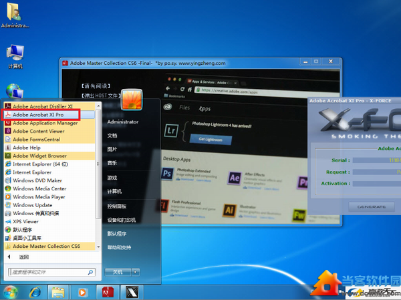Open 控制面板 from Start menu
The image size is (401, 300).
point(117,206)
